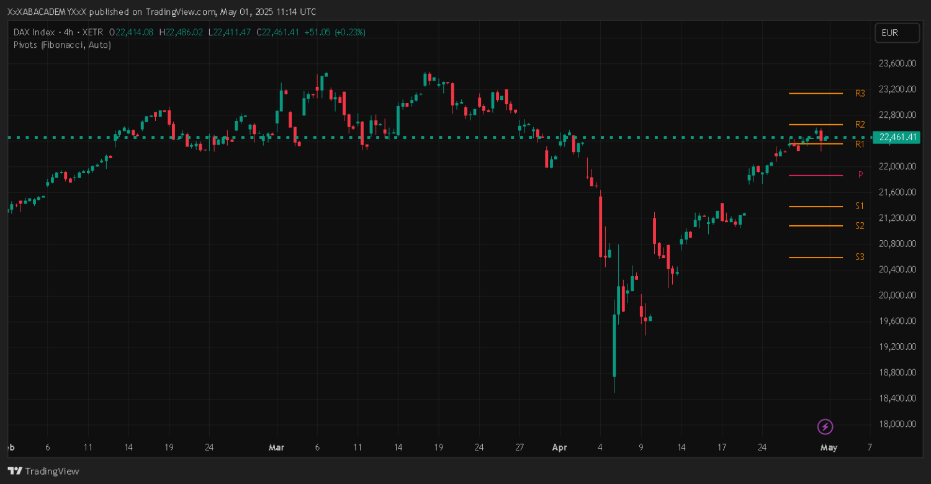This screenshot has height=484, width=931.
Task: Click the 23,600.00 price scale label
Action: [897, 63]
